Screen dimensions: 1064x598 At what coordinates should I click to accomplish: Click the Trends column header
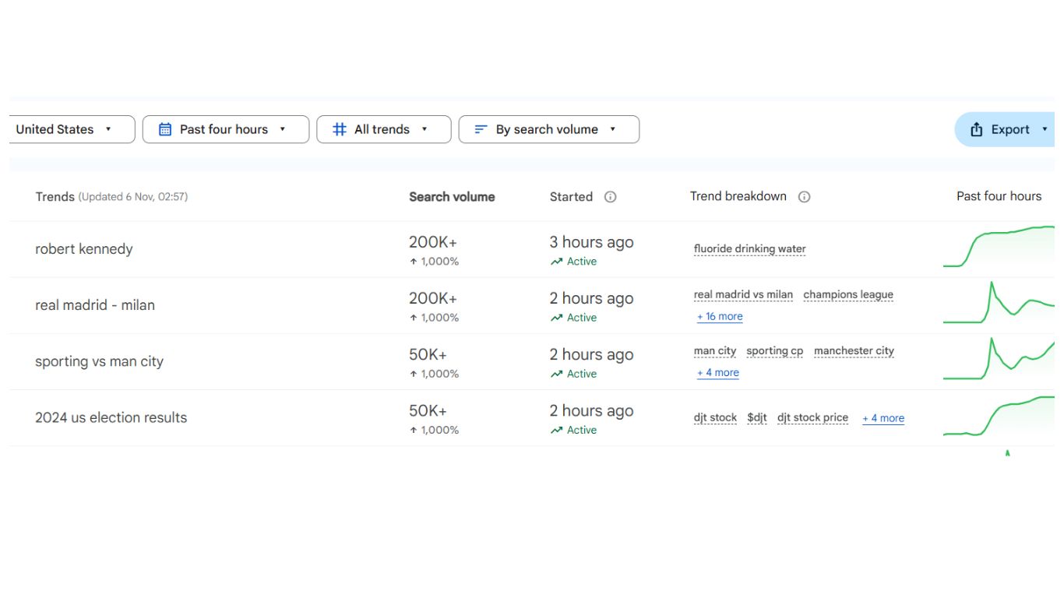[55, 197]
